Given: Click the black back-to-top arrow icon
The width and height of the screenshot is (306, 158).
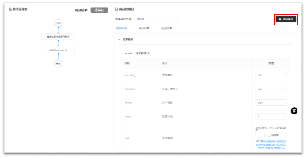Looking at the screenshot, I should tap(294, 111).
